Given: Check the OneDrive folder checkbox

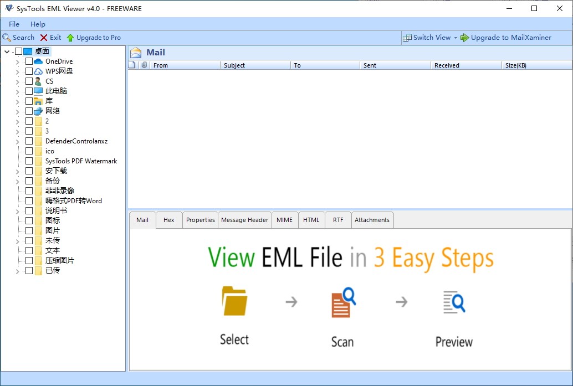Looking at the screenshot, I should click(x=29, y=61).
